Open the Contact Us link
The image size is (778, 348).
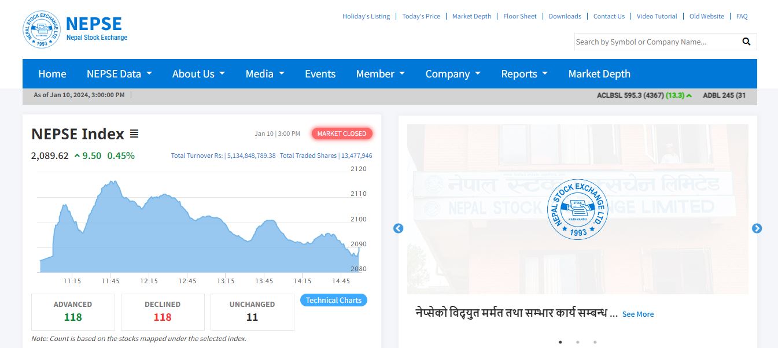[x=609, y=16]
